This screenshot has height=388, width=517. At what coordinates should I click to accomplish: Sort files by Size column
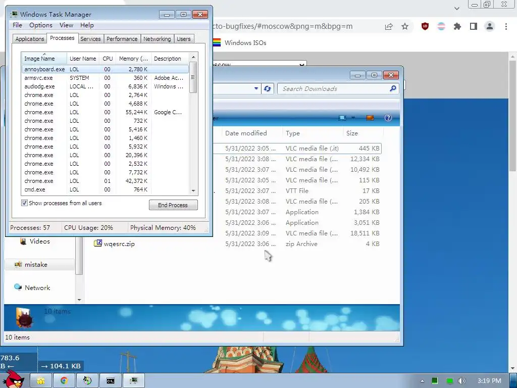point(363,133)
